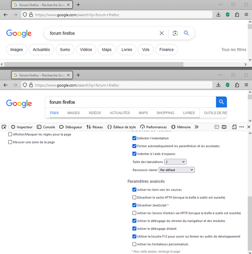The width and height of the screenshot is (252, 254).
Task: Switch to the Mémoire tab
Action: (x=181, y=127)
